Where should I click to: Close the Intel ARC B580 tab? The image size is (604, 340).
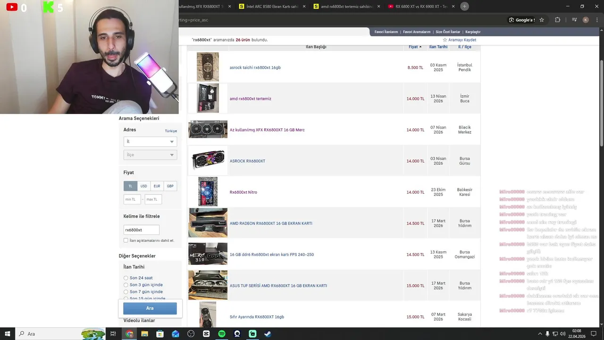coord(303,7)
